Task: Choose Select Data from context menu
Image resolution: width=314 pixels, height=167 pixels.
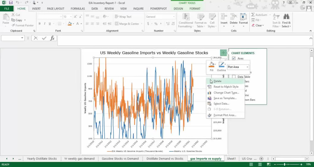Action: click(225, 104)
